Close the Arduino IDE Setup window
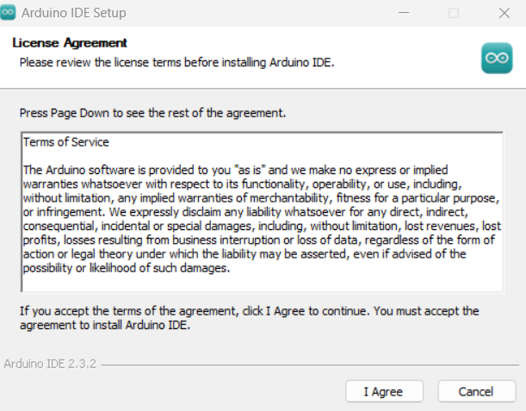 504,13
